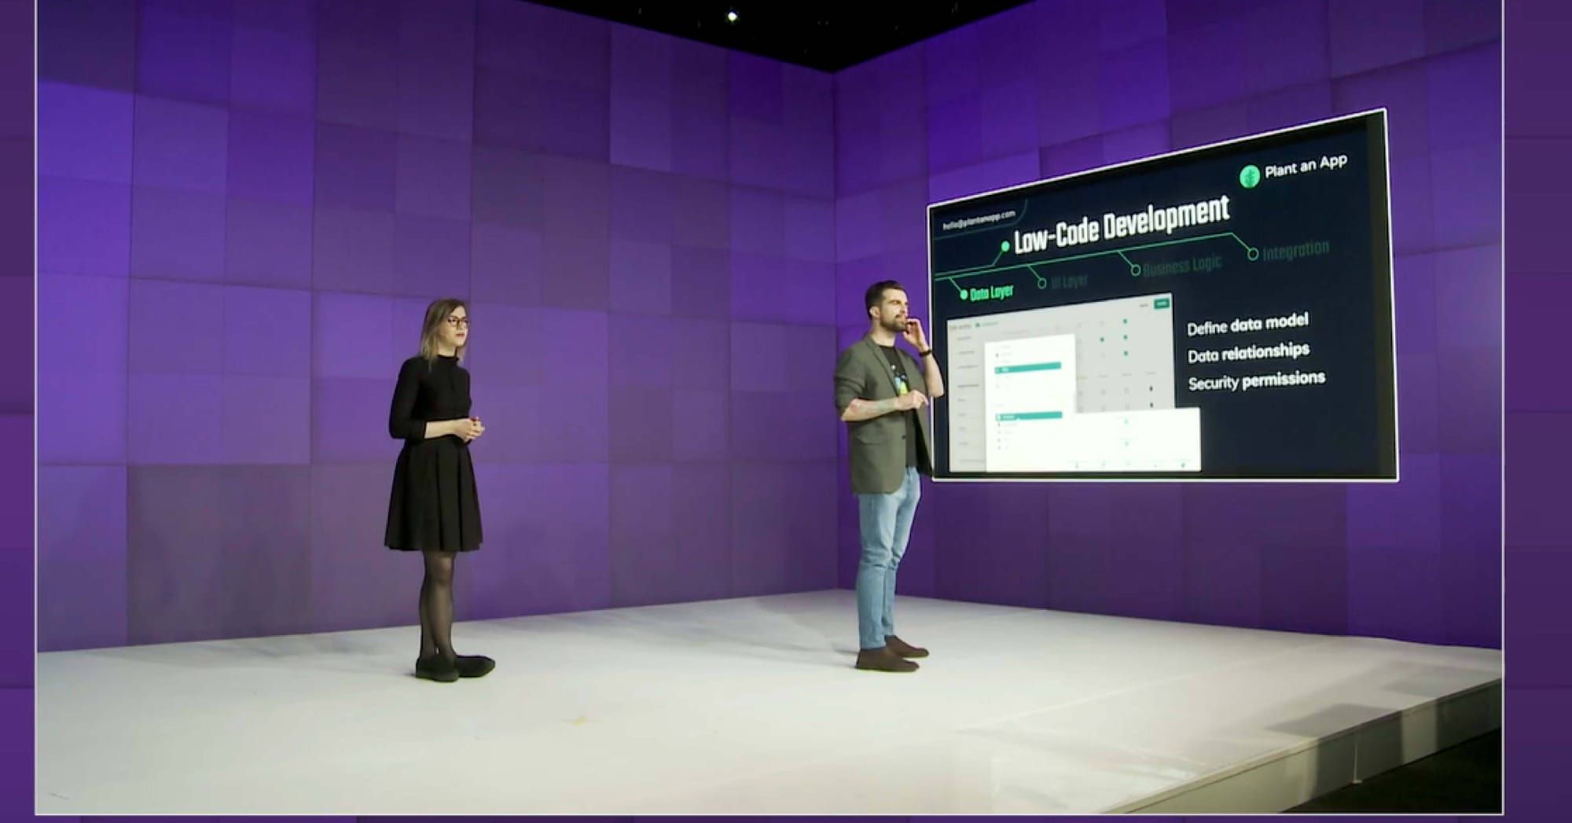The image size is (1572, 823).
Task: Click the Integration label on the slide
Action: 1295,249
